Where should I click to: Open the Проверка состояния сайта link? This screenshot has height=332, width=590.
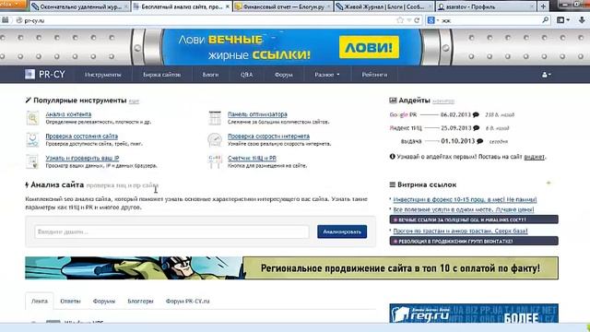[x=82, y=136]
